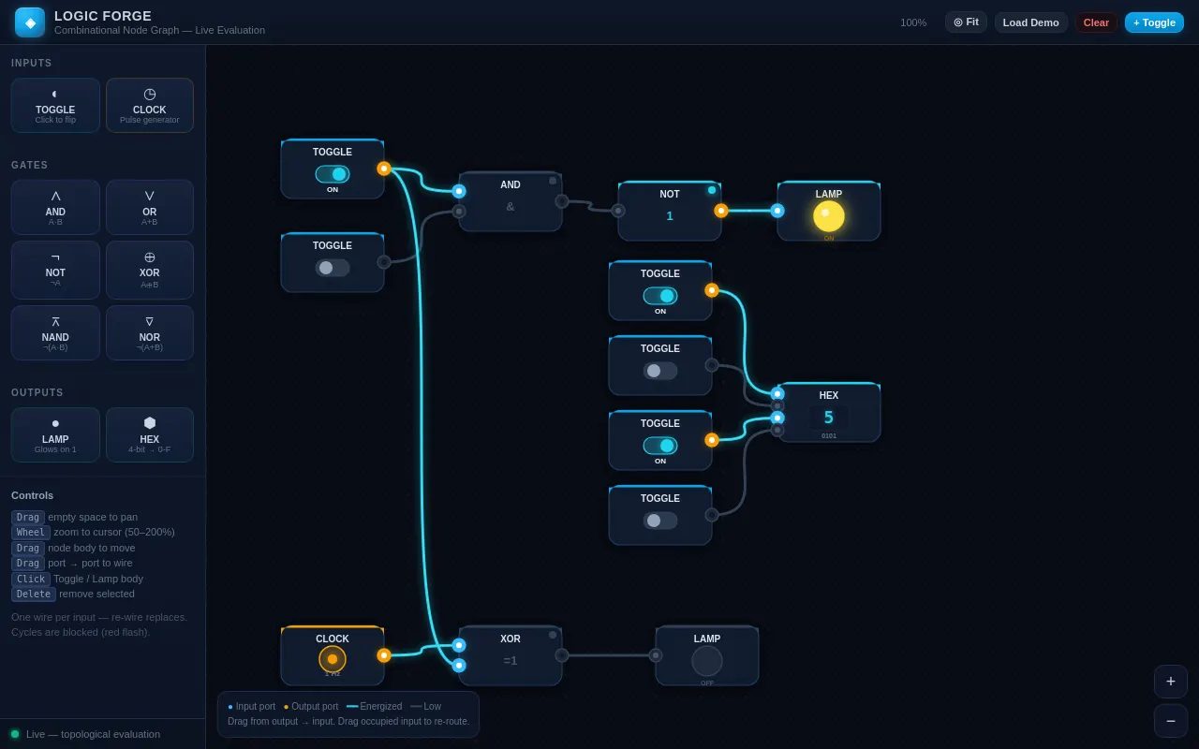This screenshot has width=1199, height=749.
Task: Select the XOR gate palette item
Action: (150, 270)
